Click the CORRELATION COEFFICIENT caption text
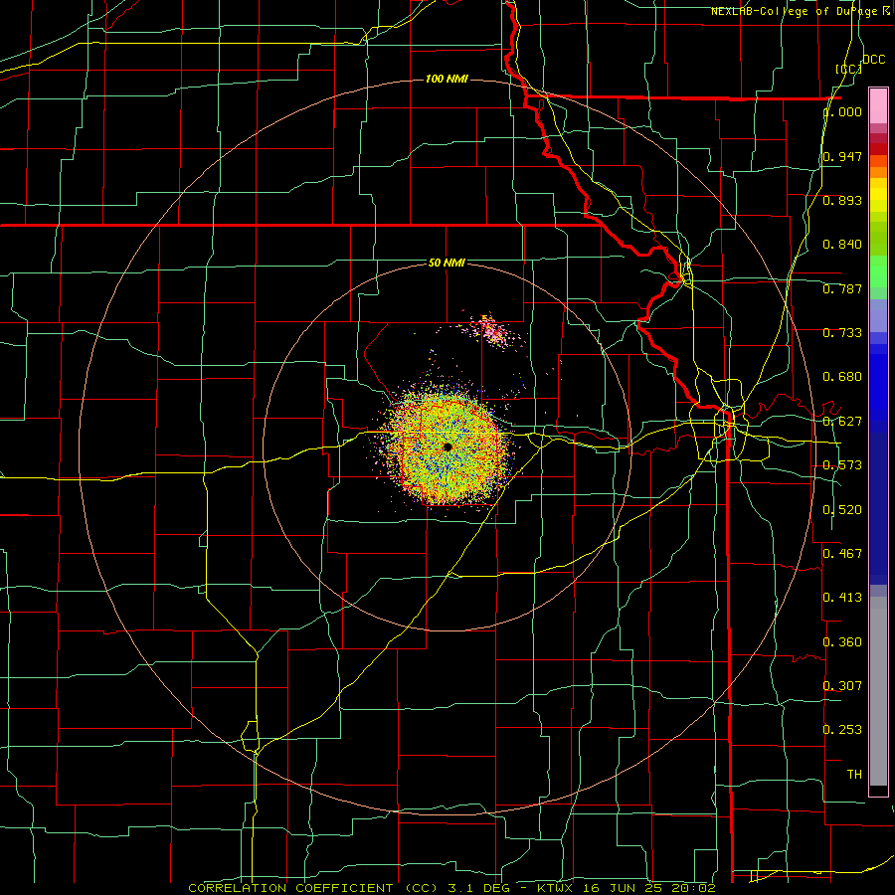This screenshot has height=895, width=895. 290,888
